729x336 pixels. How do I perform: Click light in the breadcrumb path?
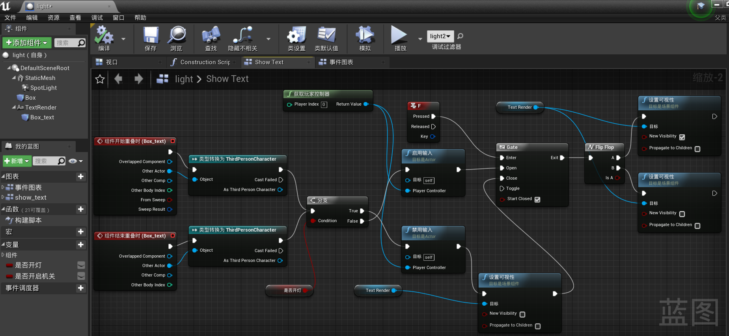[x=184, y=79]
